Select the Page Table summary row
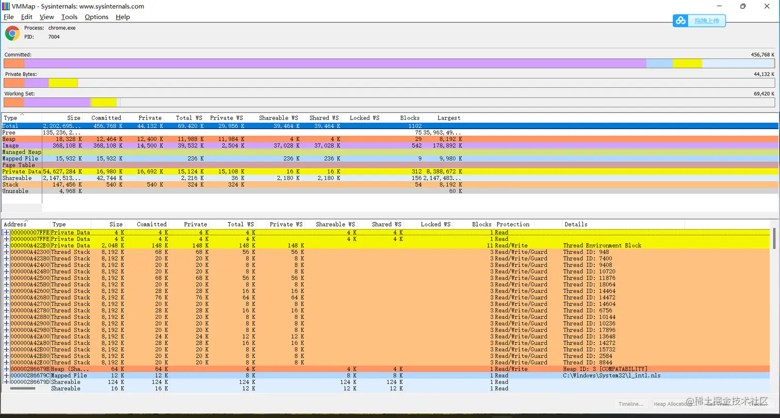780x418 pixels. (x=389, y=165)
